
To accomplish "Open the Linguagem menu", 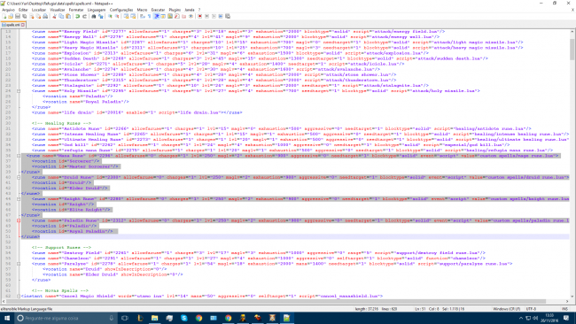I will pyautogui.click(x=97, y=10).
